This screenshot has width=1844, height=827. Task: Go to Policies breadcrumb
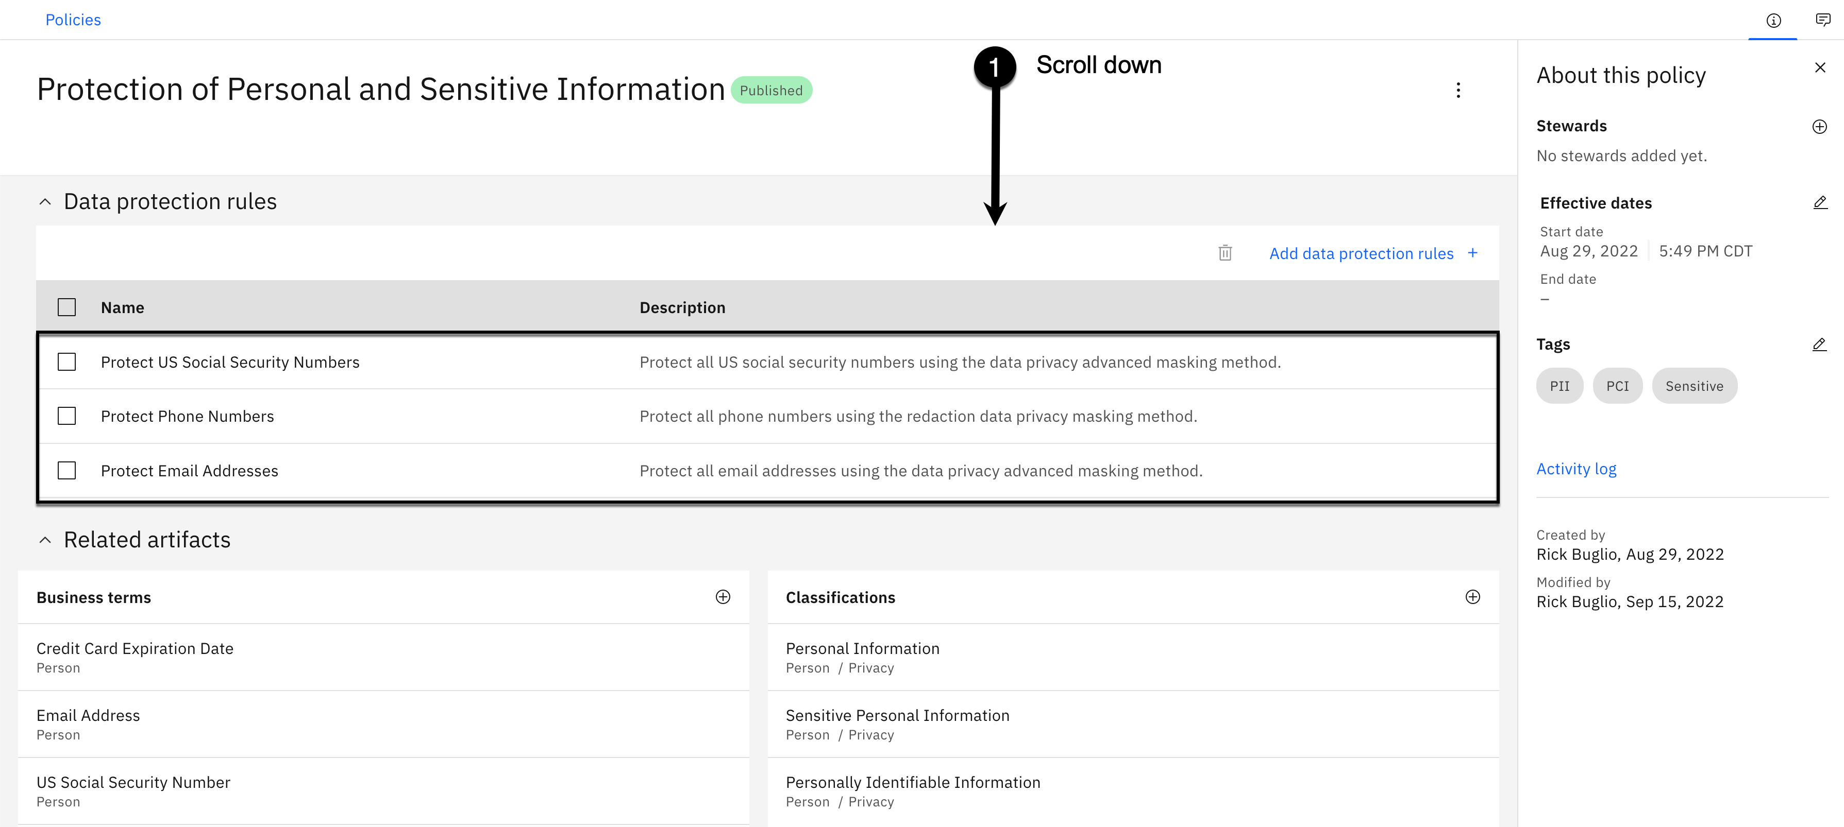[73, 20]
